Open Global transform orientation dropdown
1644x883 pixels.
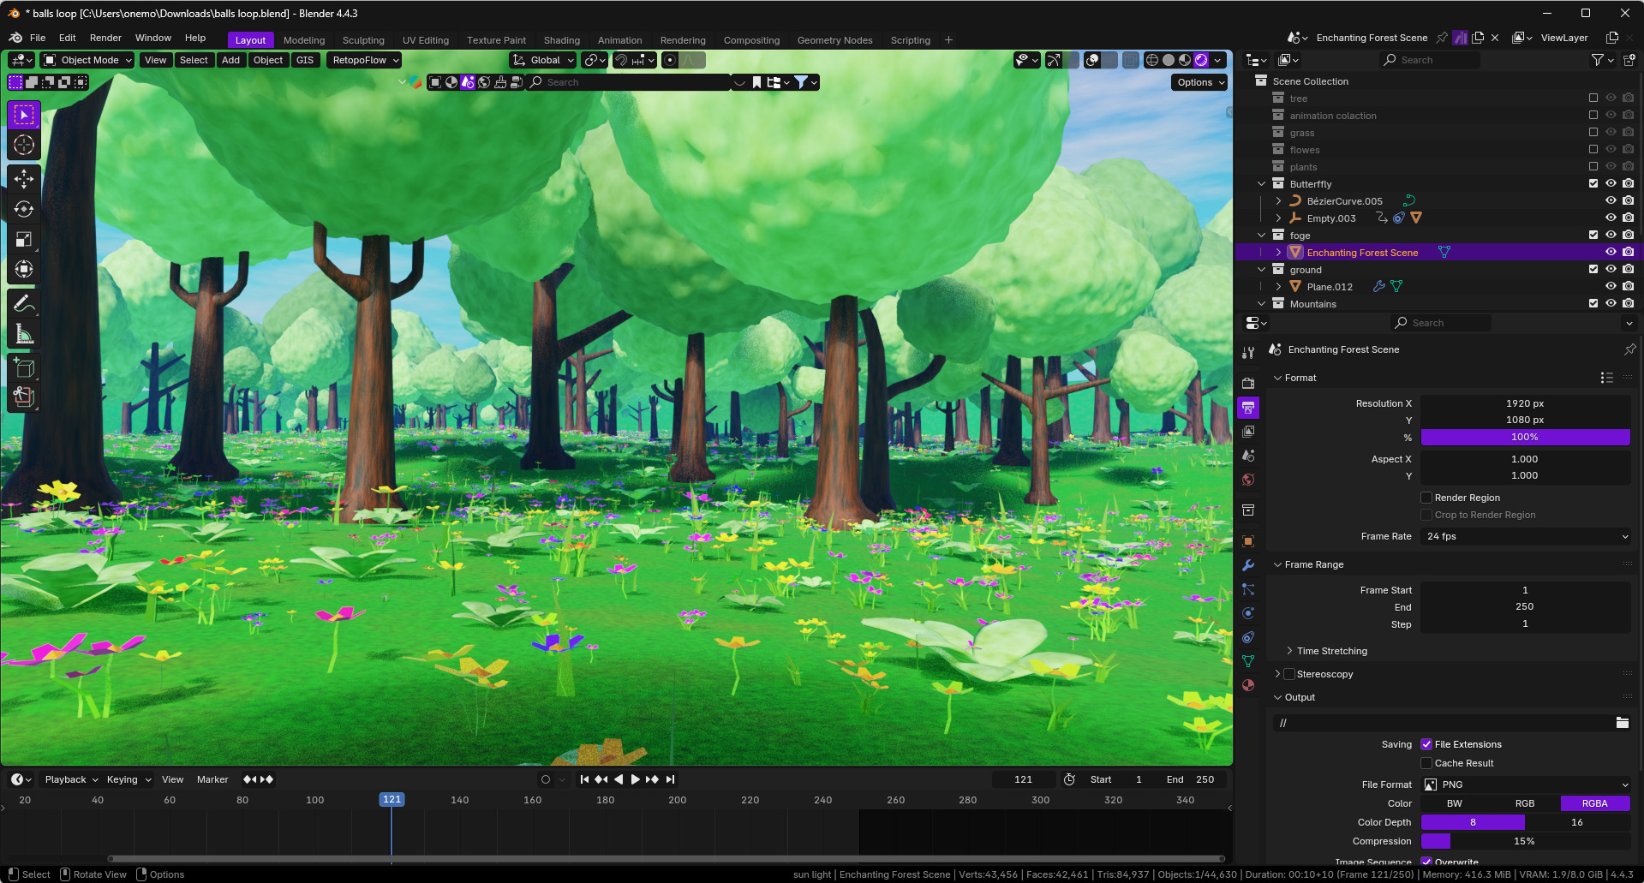[x=543, y=60]
